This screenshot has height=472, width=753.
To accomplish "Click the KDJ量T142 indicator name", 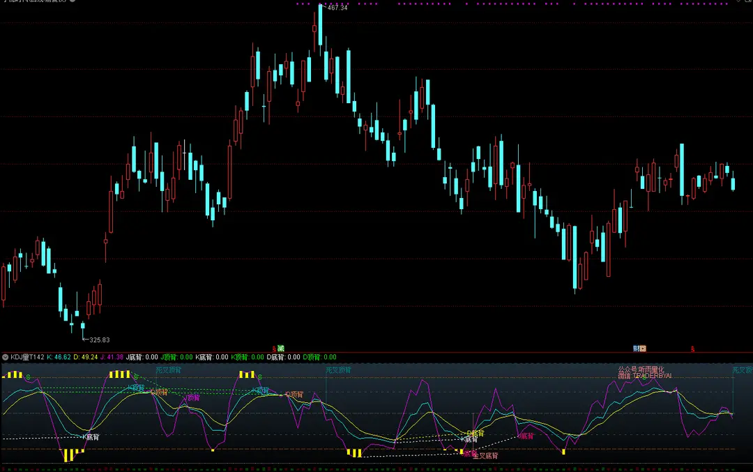I will (x=27, y=357).
